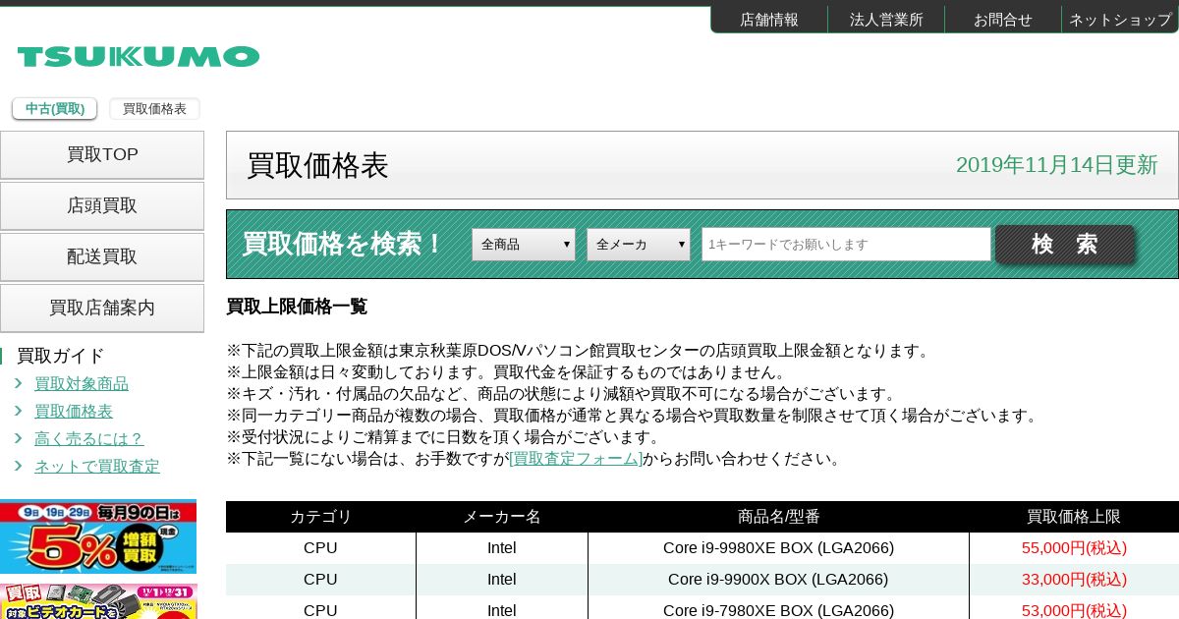The width and height of the screenshot is (1179, 619).
Task: Select Core i9-9900X BOX (LGA2066) cell
Action: pyautogui.click(x=778, y=580)
